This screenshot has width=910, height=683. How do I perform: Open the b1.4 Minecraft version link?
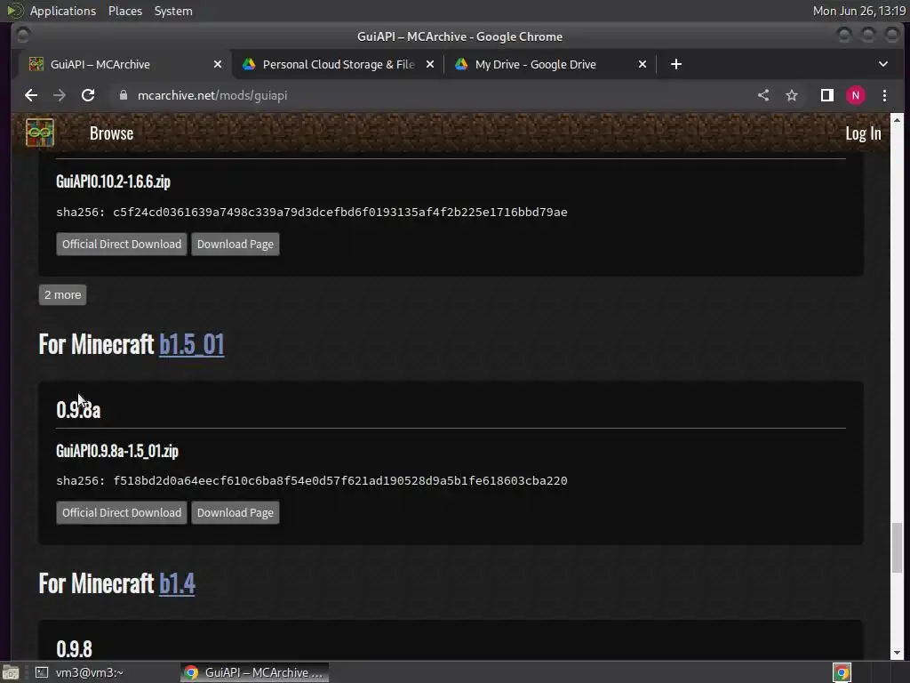(177, 583)
